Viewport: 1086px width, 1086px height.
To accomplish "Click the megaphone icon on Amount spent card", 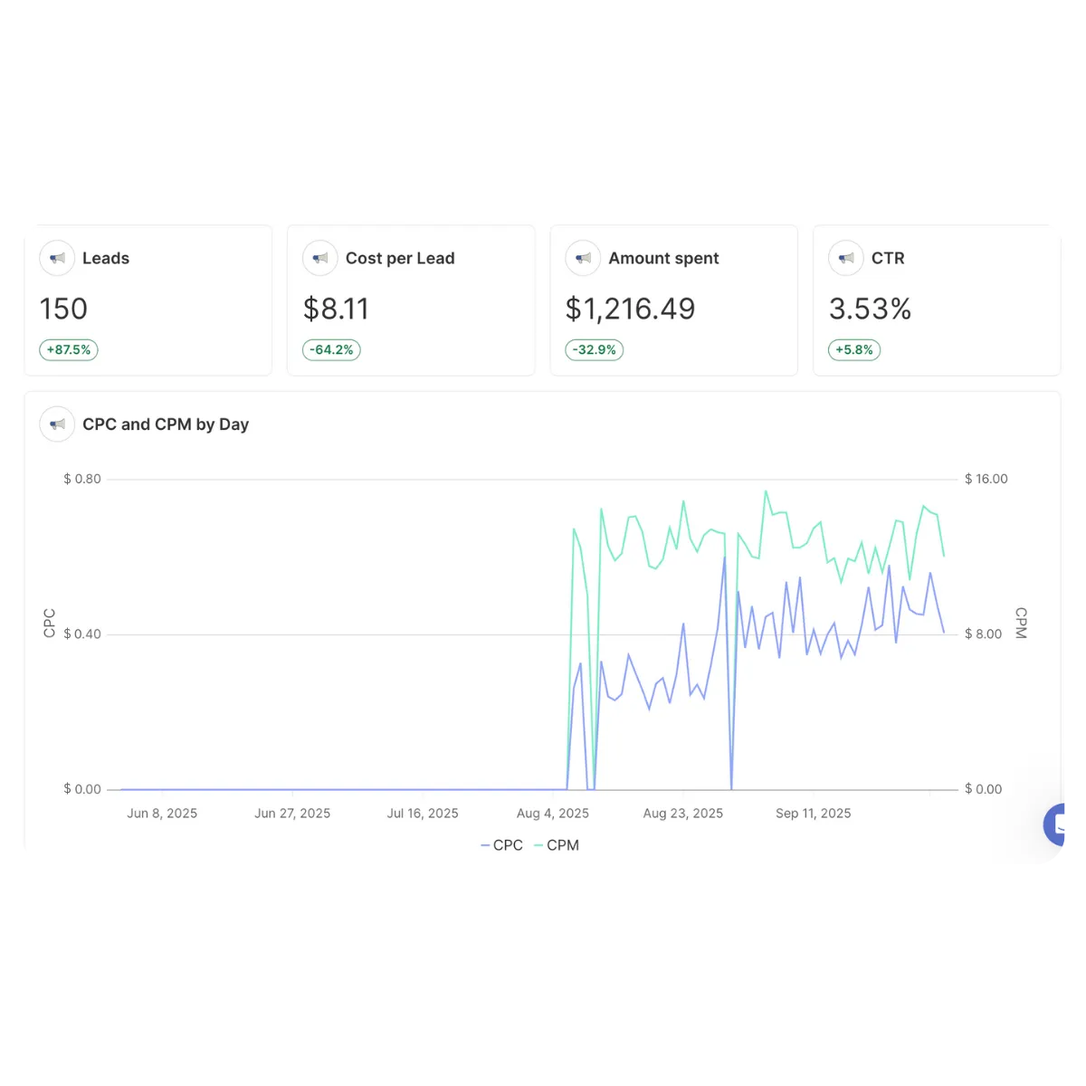I will tap(583, 258).
